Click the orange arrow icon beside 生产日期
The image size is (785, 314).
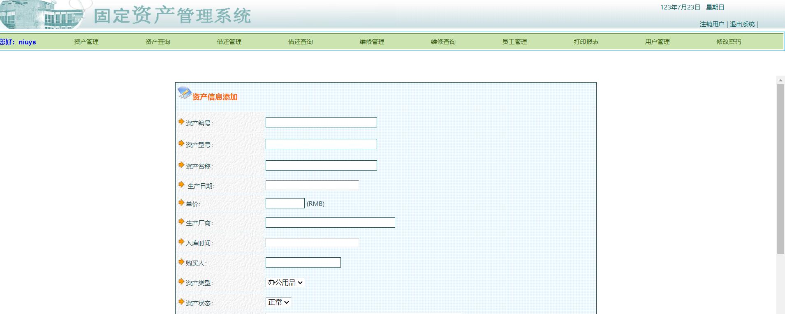[181, 185]
